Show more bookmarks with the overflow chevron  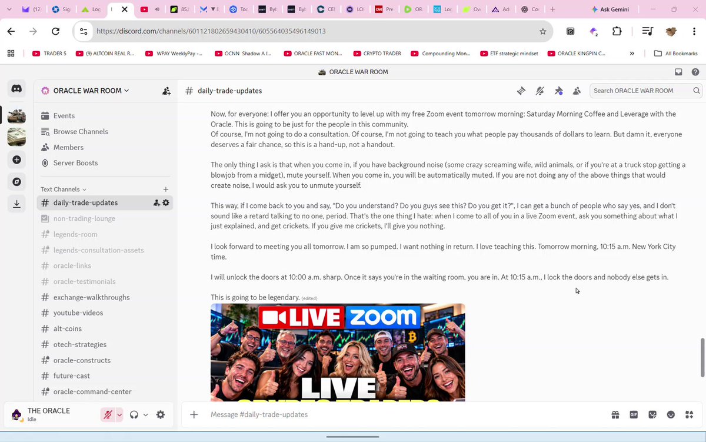point(632,54)
